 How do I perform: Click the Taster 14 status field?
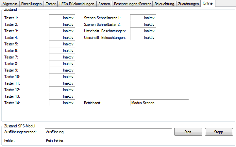pos(62,103)
